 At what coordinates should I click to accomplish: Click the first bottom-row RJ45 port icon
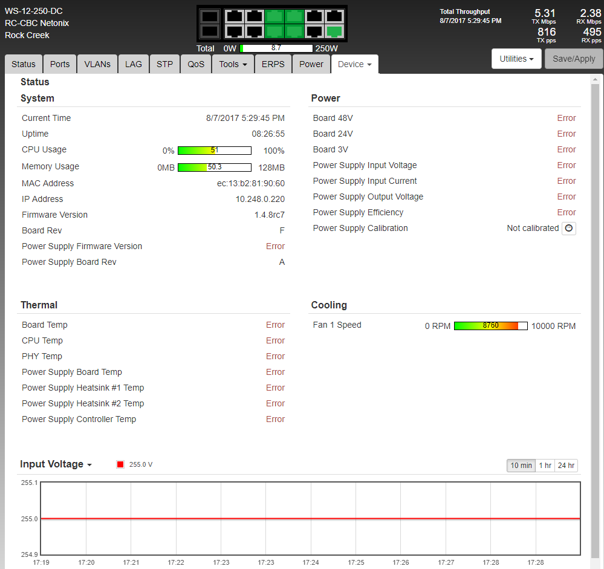[235, 31]
